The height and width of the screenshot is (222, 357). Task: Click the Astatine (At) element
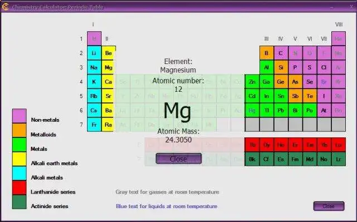[324, 110]
